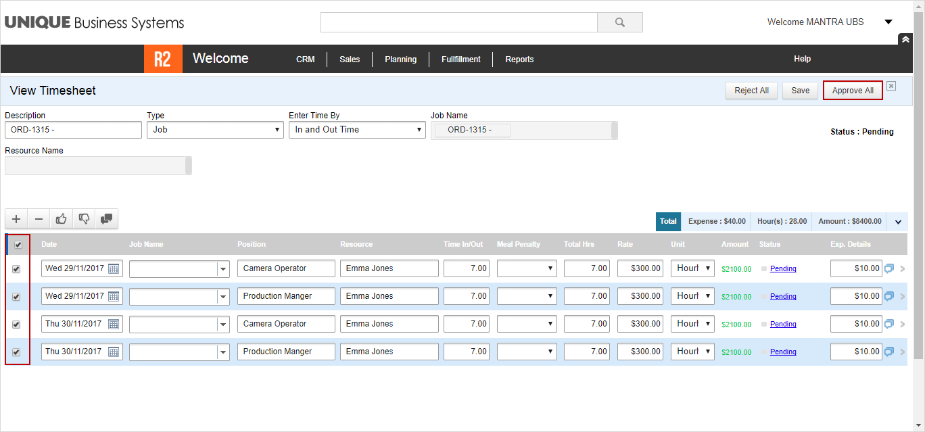Open comment bubble beside first row expense
Viewport: 925px width, 432px height.
pos(890,268)
